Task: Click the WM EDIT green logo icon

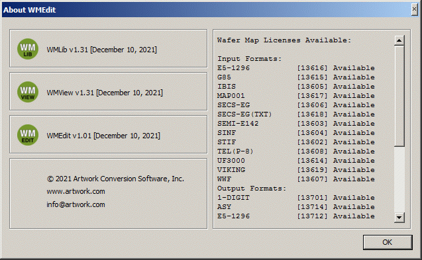Action: [28, 135]
